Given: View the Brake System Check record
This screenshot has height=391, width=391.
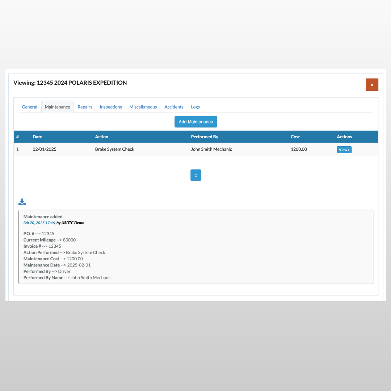Looking at the screenshot, I should coord(344,150).
